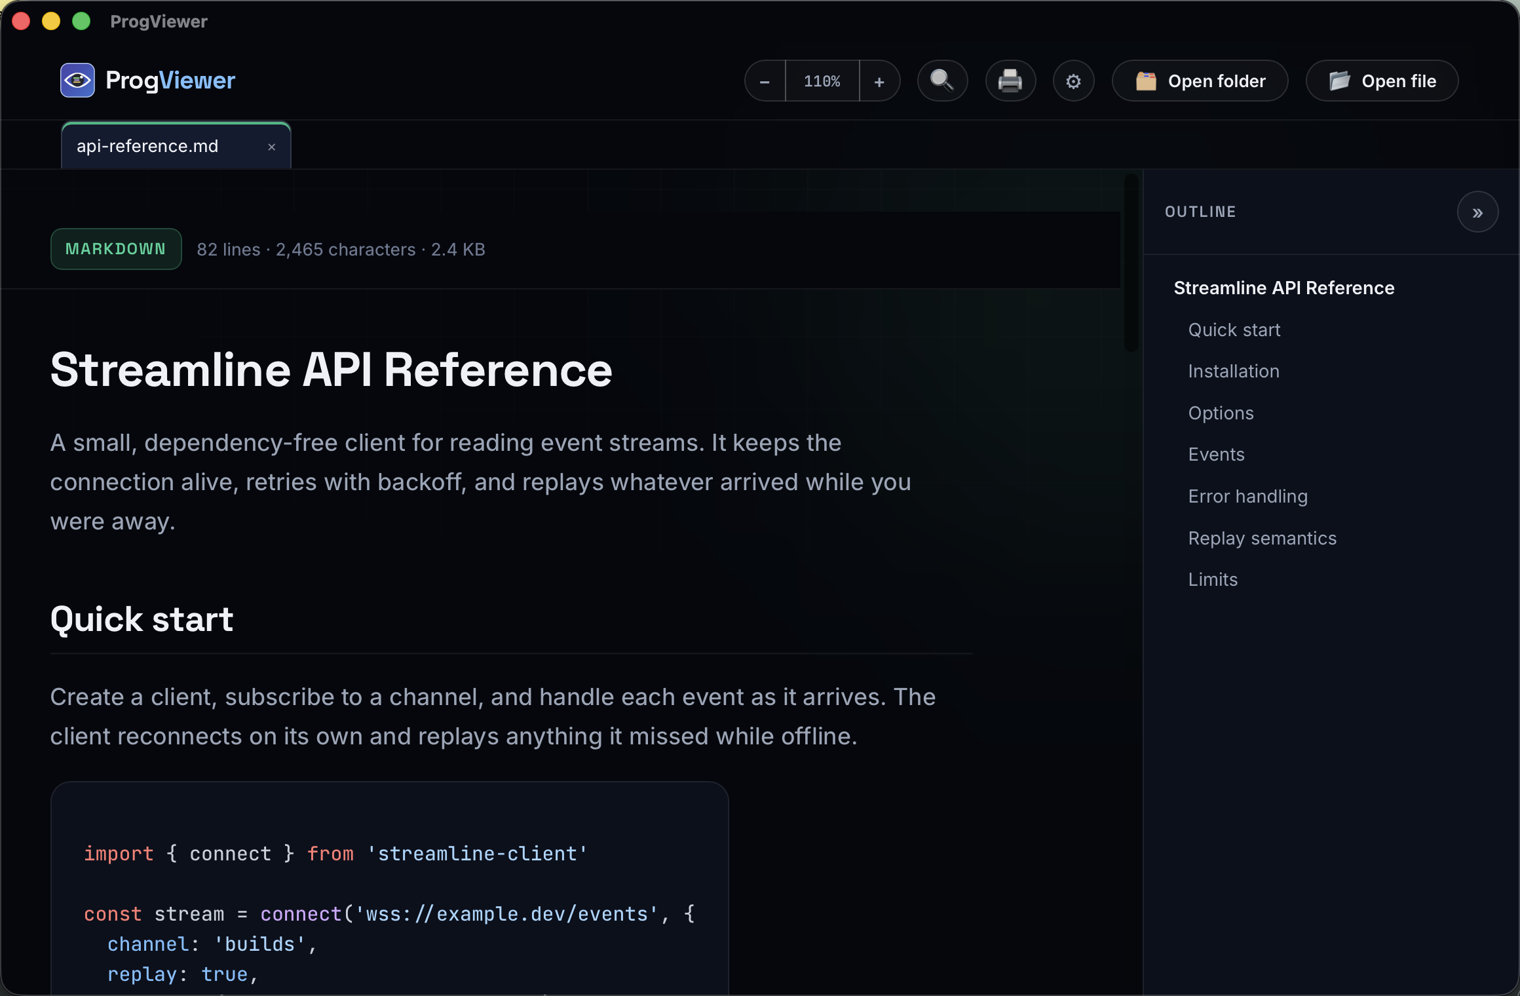Click the document scrollbar thumb
The height and width of the screenshot is (996, 1520).
click(1131, 262)
